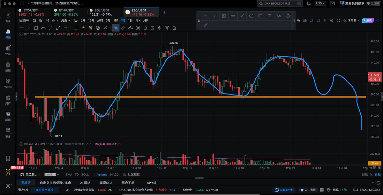The height and width of the screenshot is (195, 383).
Task: Click the AI智能分析 button
Action: 284,190
